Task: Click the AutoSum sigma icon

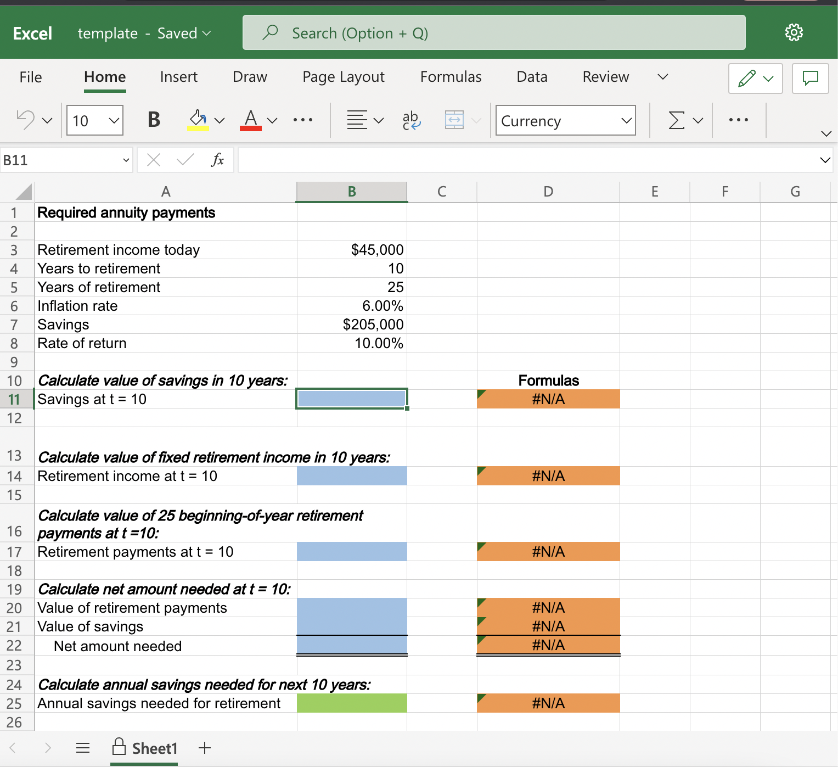Action: click(677, 120)
